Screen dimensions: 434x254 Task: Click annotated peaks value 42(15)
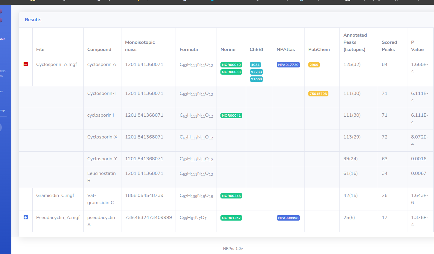click(351, 195)
